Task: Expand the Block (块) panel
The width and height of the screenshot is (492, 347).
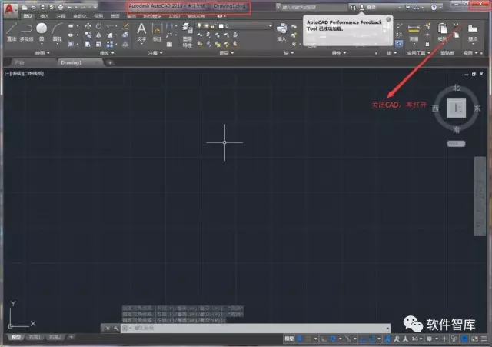Action: (x=289, y=53)
